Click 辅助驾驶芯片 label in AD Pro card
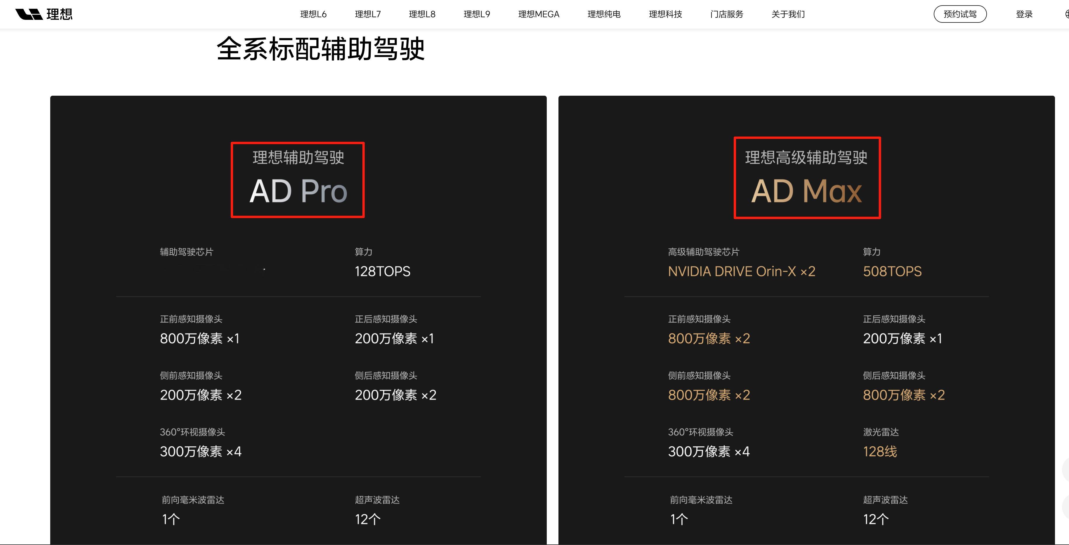This screenshot has width=1069, height=545. coord(186,252)
